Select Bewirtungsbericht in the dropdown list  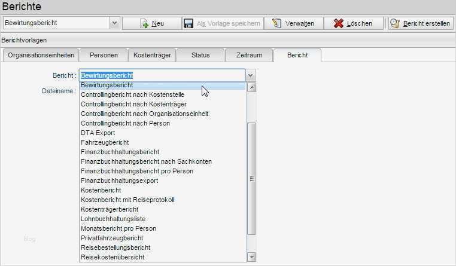pos(163,85)
